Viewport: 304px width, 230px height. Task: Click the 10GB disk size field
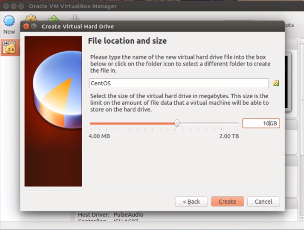click(261, 123)
